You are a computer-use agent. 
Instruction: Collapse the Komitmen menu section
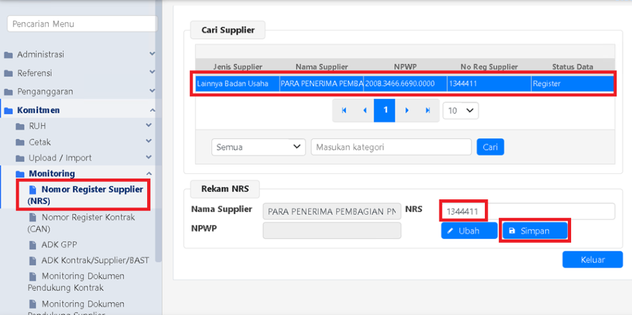click(152, 110)
